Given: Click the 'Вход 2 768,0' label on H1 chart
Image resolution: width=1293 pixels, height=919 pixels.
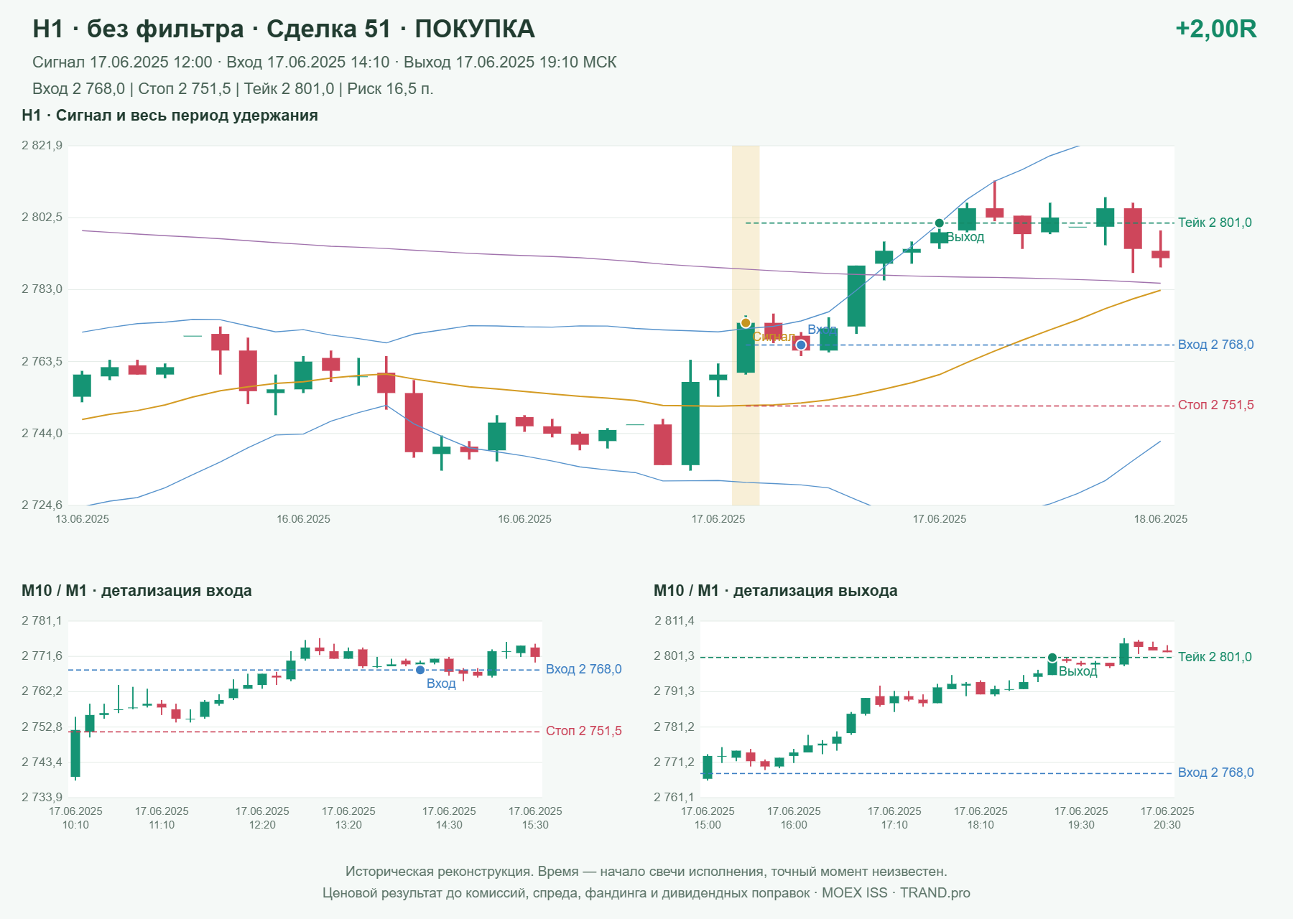Looking at the screenshot, I should point(1215,345).
